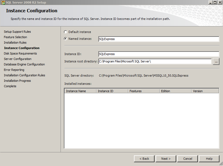Click the SQL Server directory path text
Screen dimensions: 223x166
click(x=144, y=76)
